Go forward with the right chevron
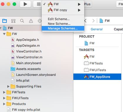123x112 pixels. 93,21
